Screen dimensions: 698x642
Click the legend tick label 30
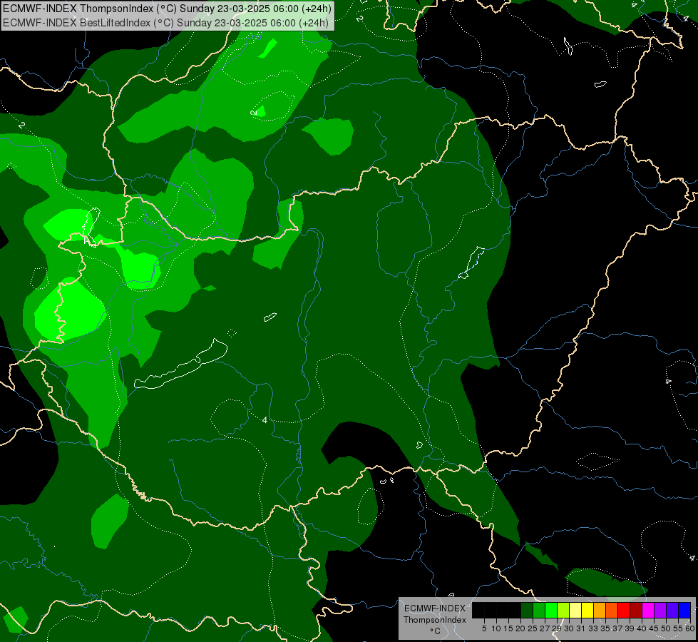point(569,628)
